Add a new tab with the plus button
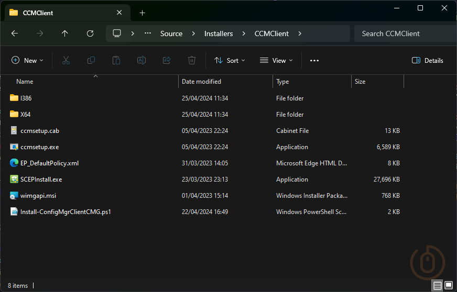 pos(142,13)
